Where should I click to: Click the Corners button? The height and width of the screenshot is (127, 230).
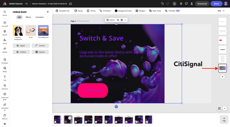coord(40,46)
